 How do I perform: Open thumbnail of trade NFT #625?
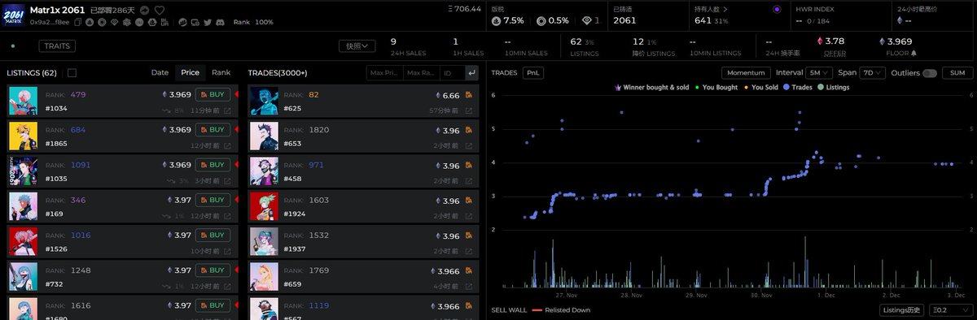pos(263,101)
